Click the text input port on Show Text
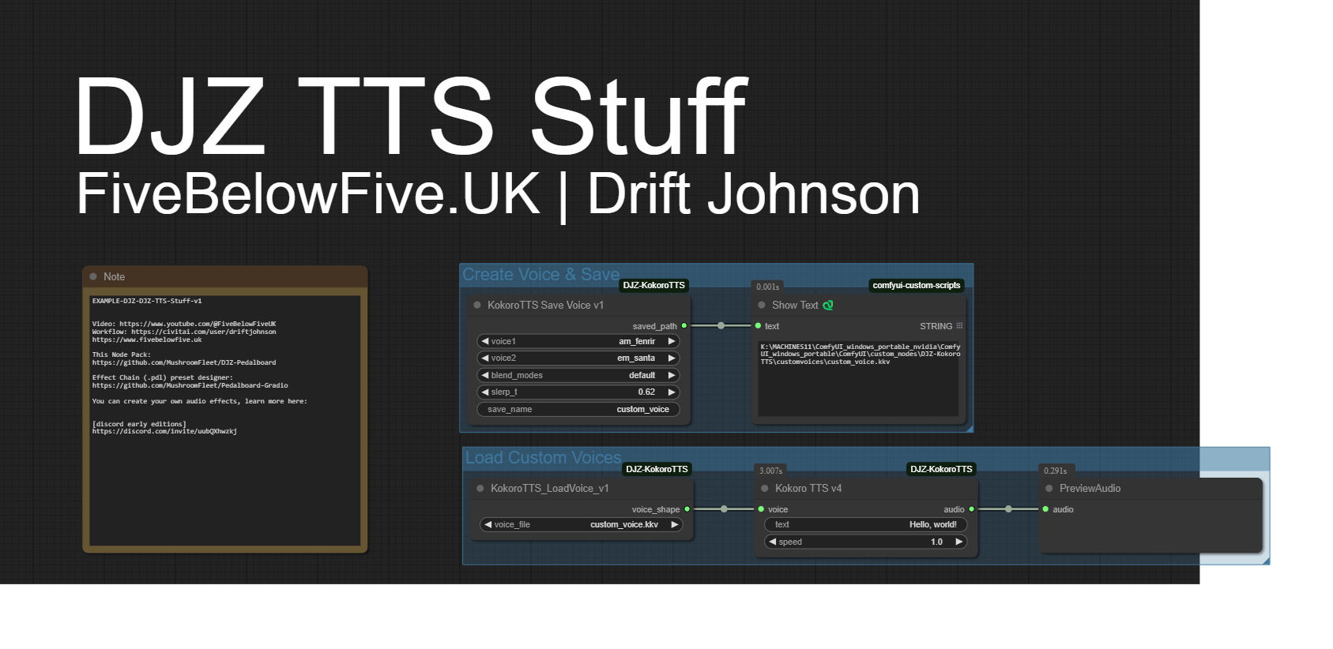 click(x=758, y=325)
